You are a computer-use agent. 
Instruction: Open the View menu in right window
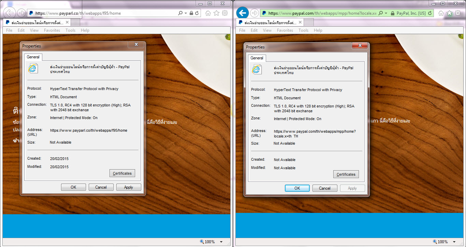click(267, 30)
